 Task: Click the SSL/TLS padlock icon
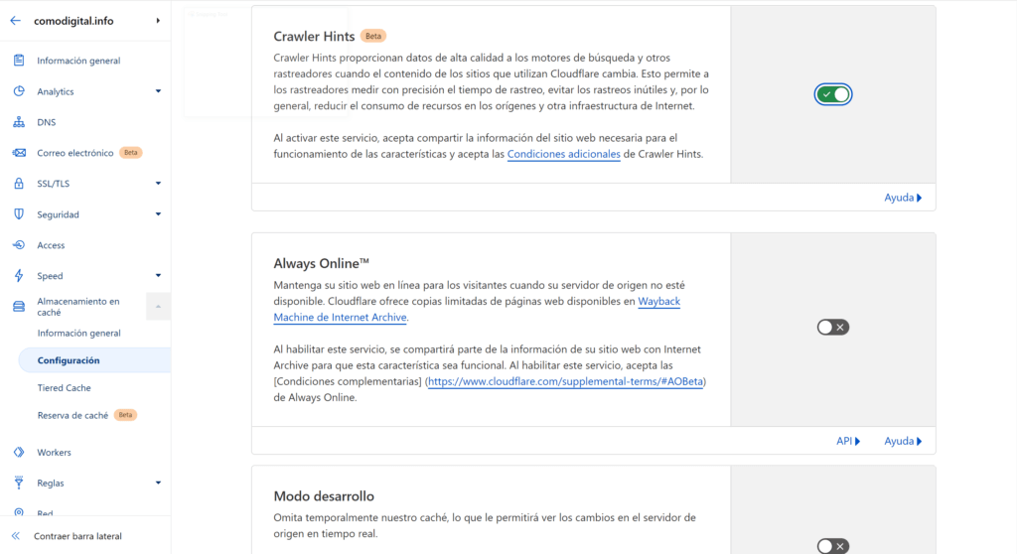[19, 184]
